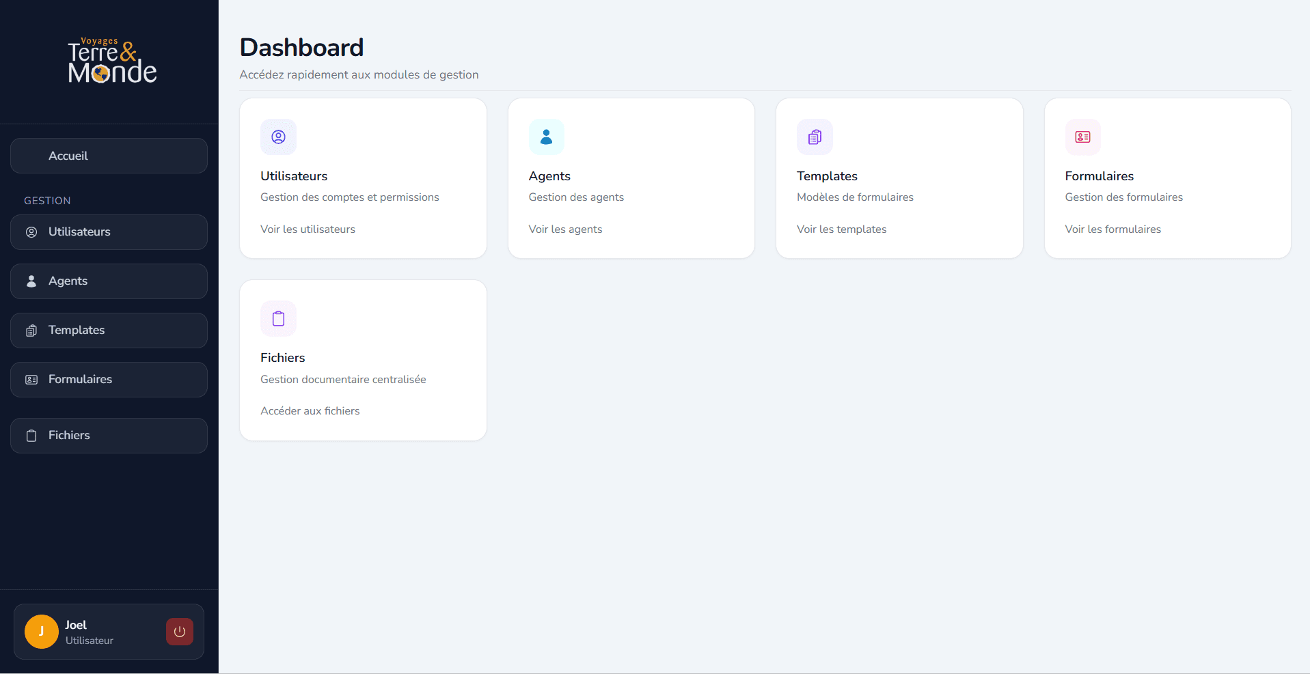The height and width of the screenshot is (674, 1310).
Task: Click Gestion documentaire centralisée description
Action: pos(343,380)
